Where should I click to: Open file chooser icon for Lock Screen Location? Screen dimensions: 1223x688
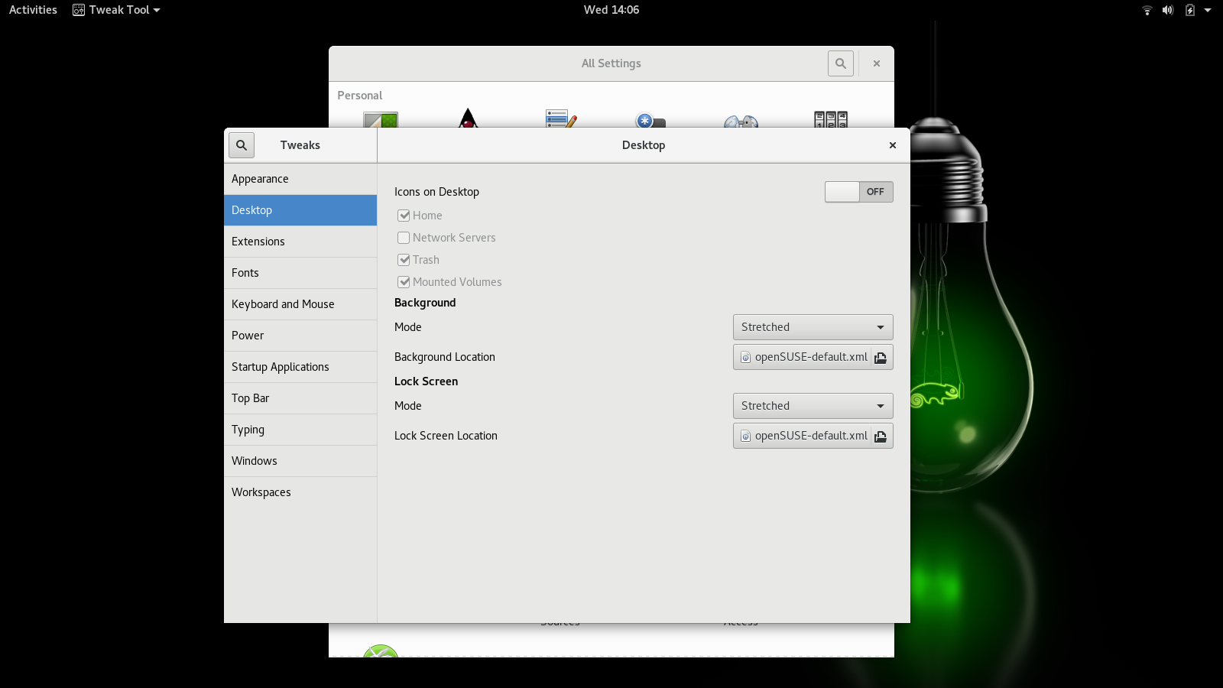click(x=881, y=436)
